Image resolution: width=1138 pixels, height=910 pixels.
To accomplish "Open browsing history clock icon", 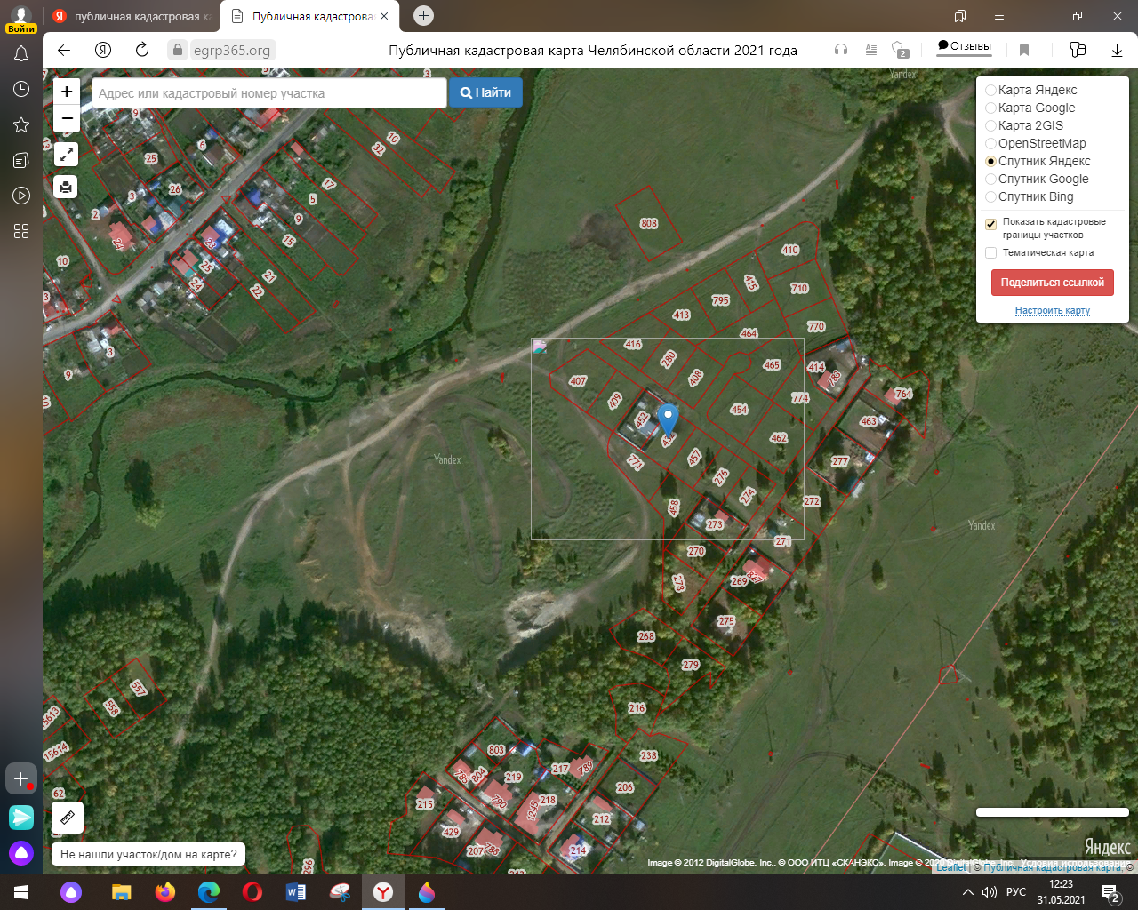I will pos(21,89).
